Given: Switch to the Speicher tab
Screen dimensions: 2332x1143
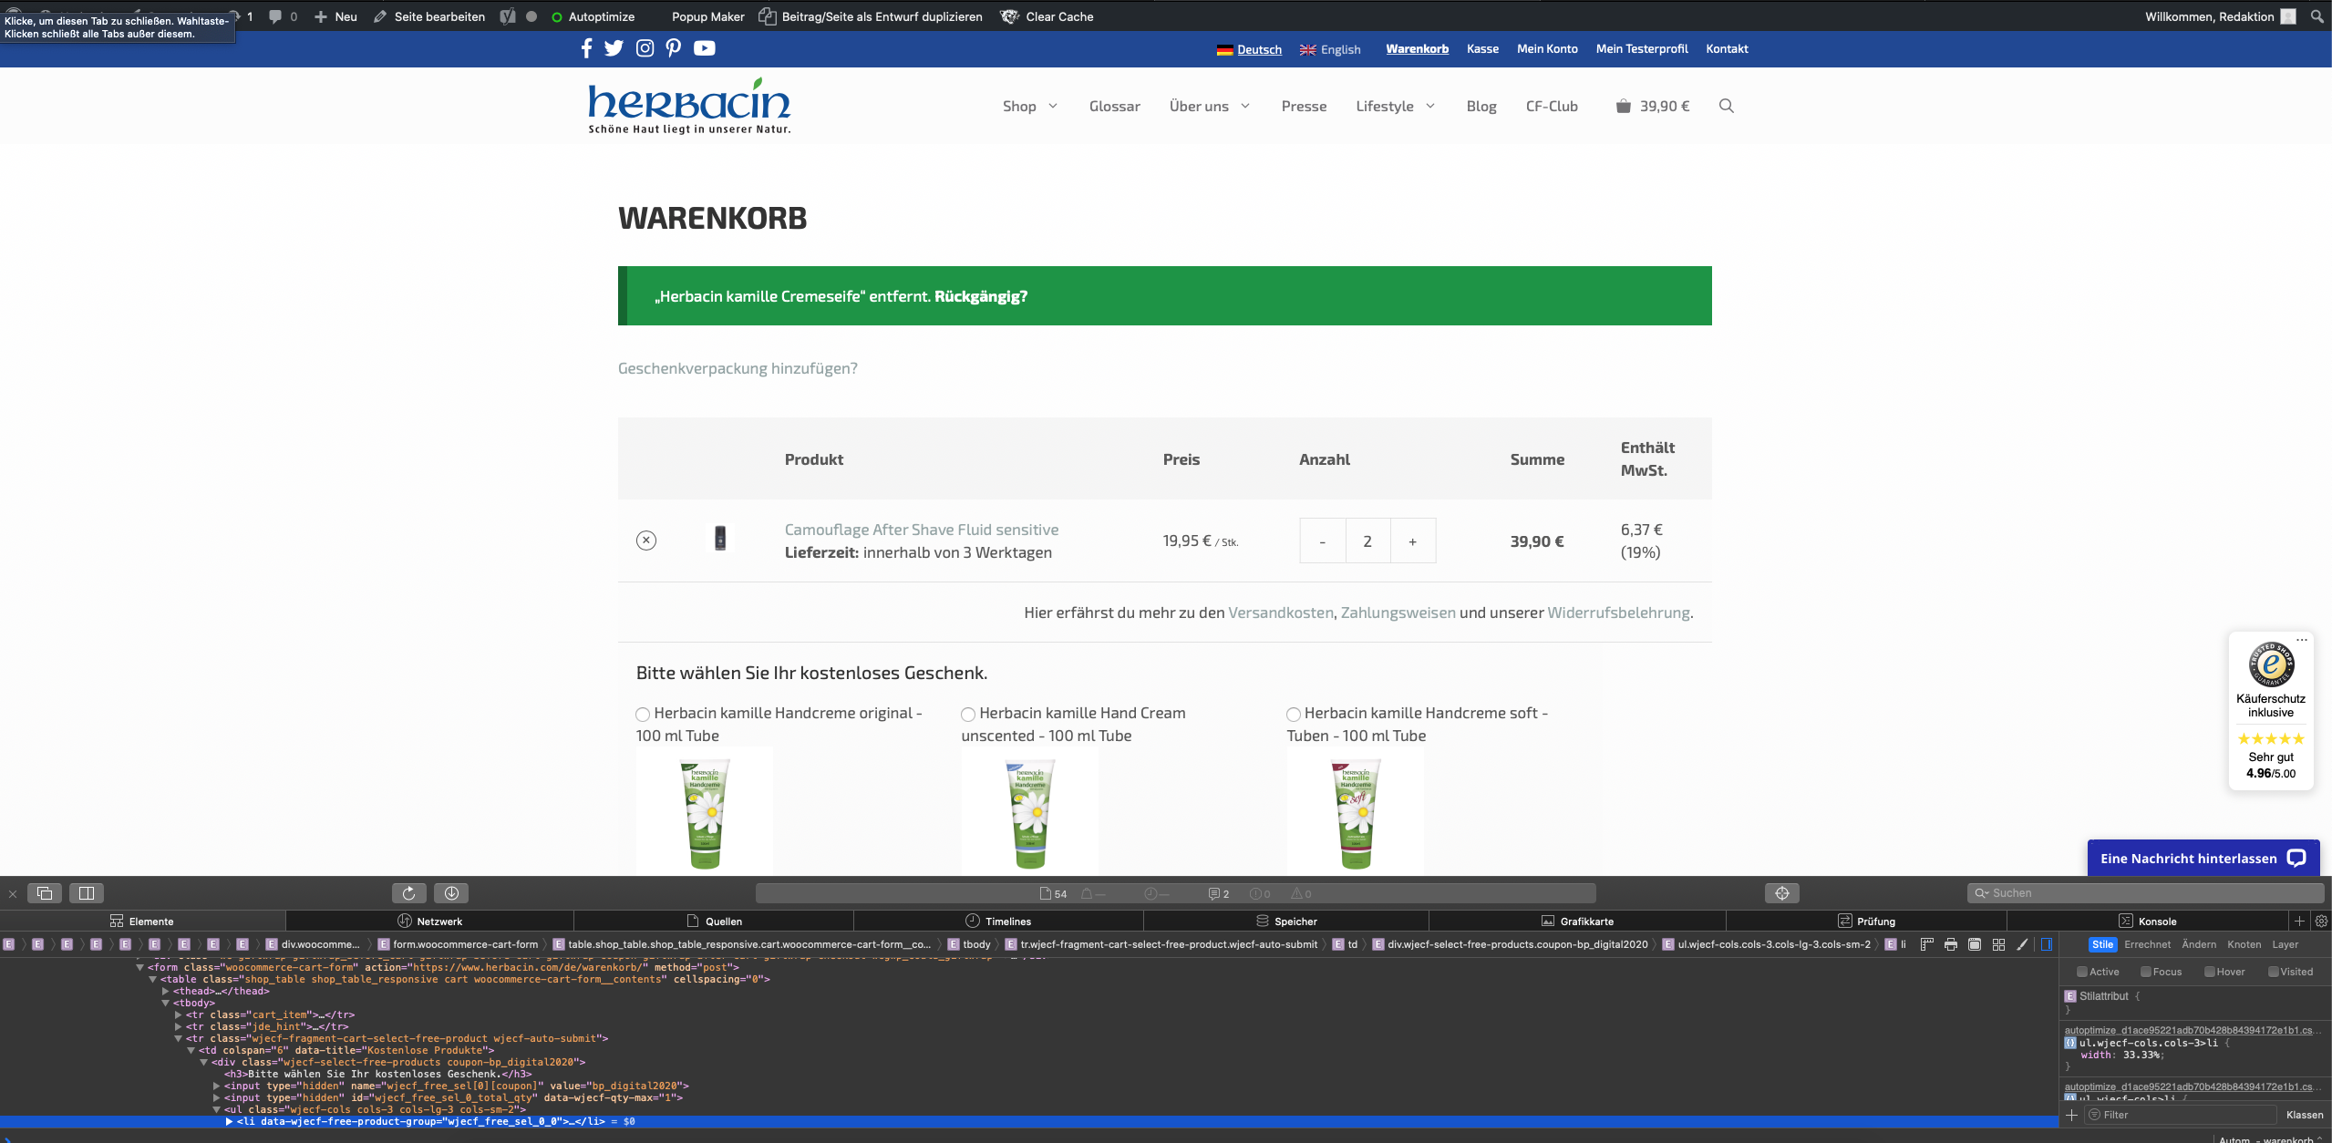Looking at the screenshot, I should 1285,922.
